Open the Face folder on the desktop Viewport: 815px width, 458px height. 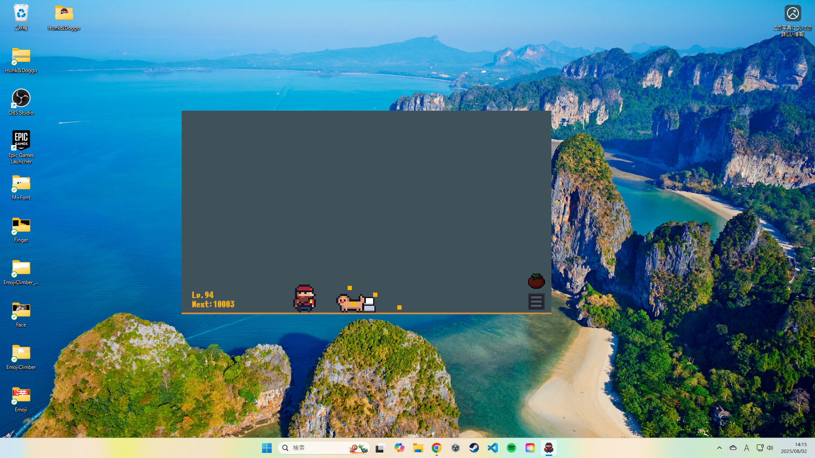(21, 310)
